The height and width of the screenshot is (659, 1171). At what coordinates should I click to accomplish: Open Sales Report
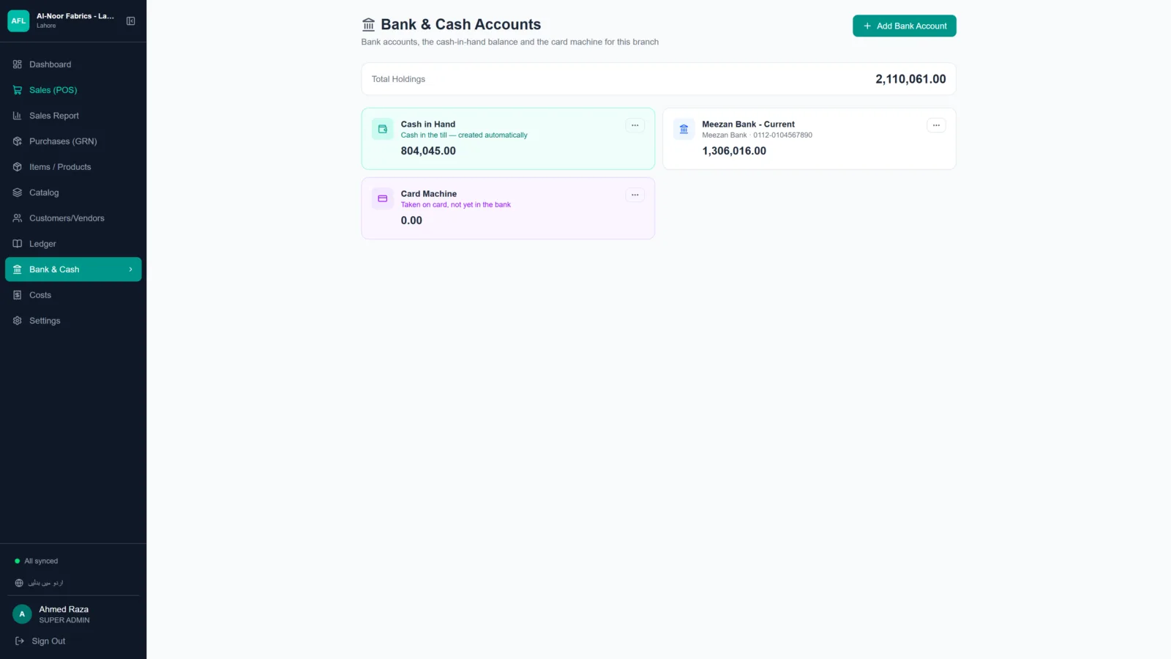point(73,116)
